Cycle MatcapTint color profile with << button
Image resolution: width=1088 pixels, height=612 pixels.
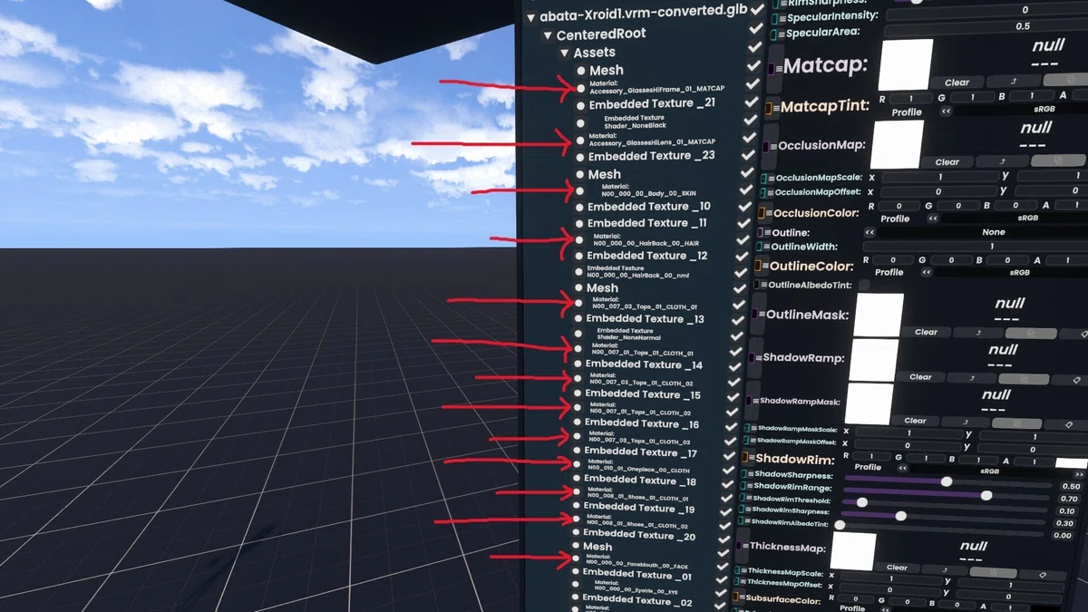pos(947,112)
